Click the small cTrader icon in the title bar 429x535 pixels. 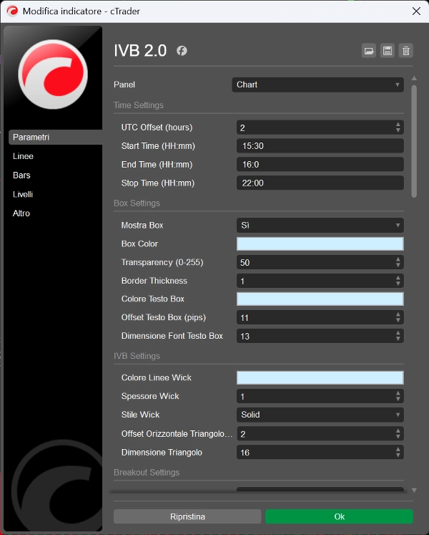click(12, 11)
